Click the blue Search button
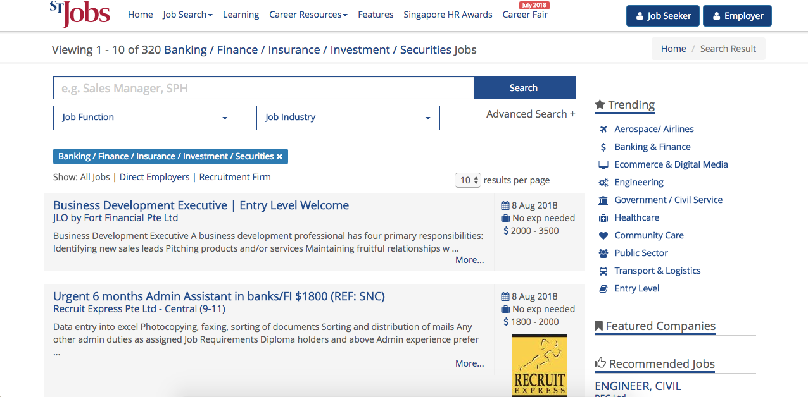 coord(524,88)
